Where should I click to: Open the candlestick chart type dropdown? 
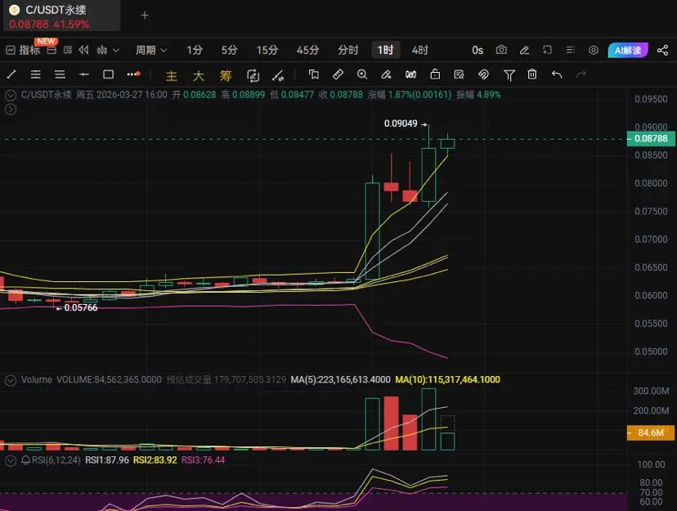tap(107, 50)
